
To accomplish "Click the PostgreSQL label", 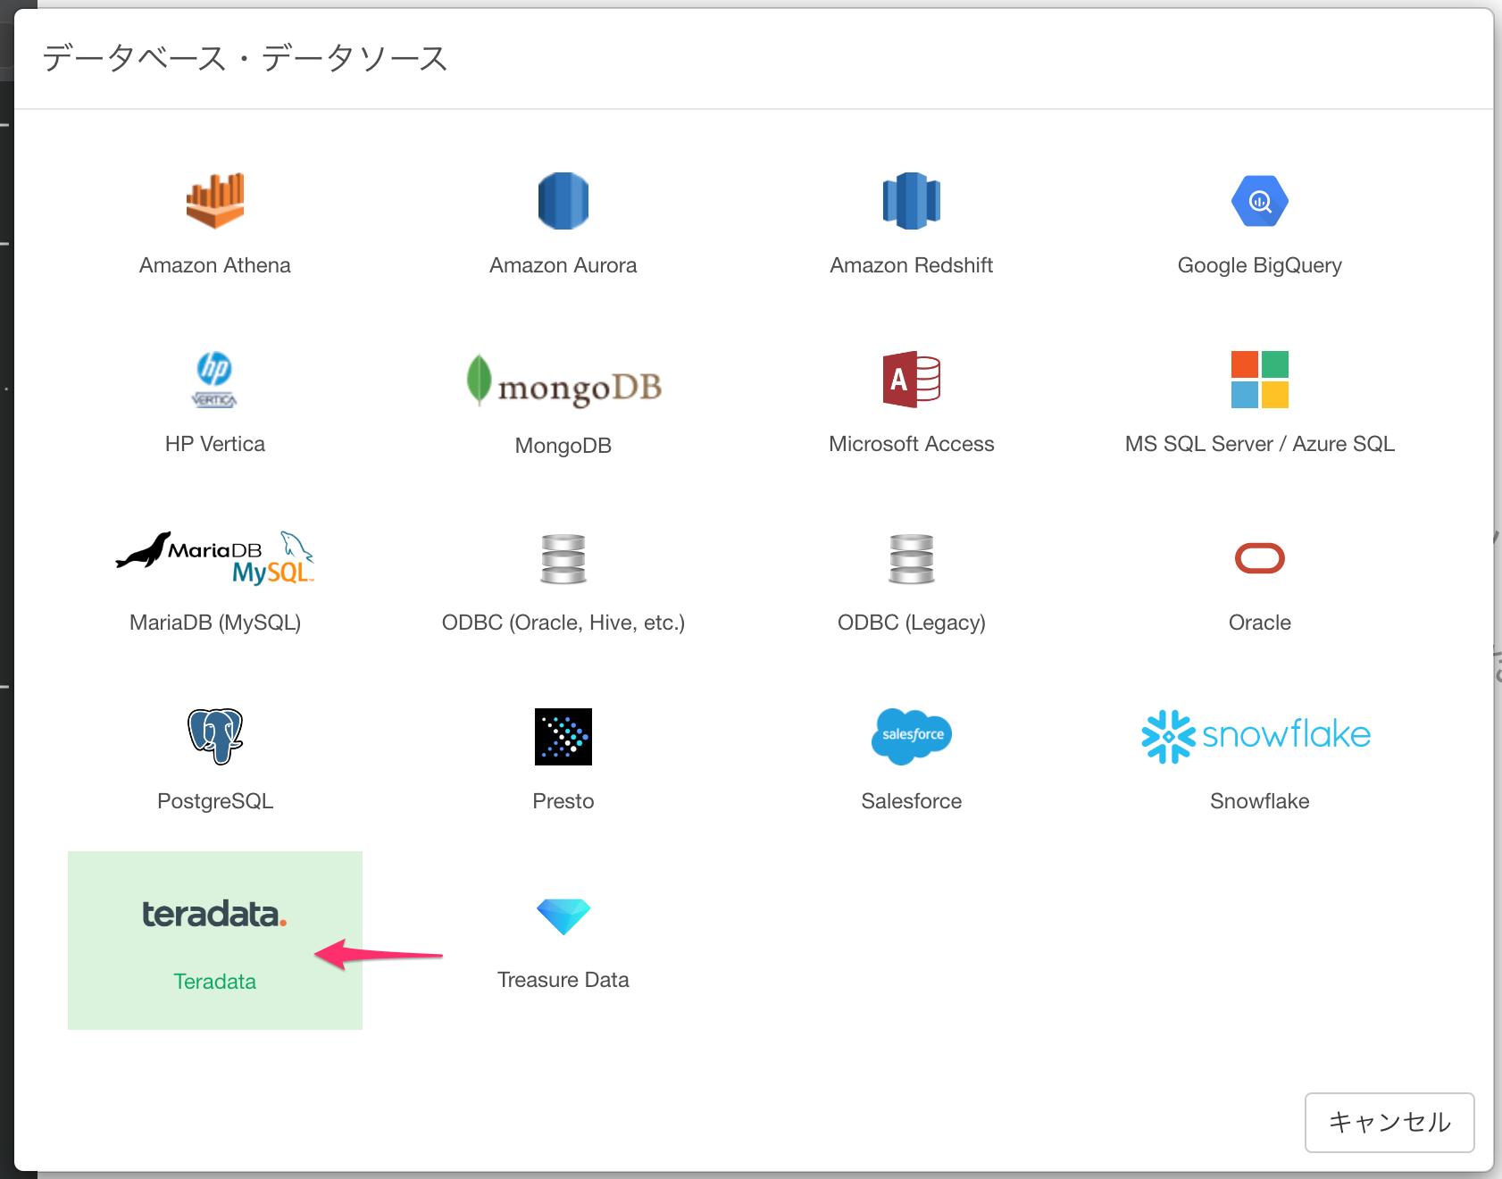I will click(x=215, y=801).
